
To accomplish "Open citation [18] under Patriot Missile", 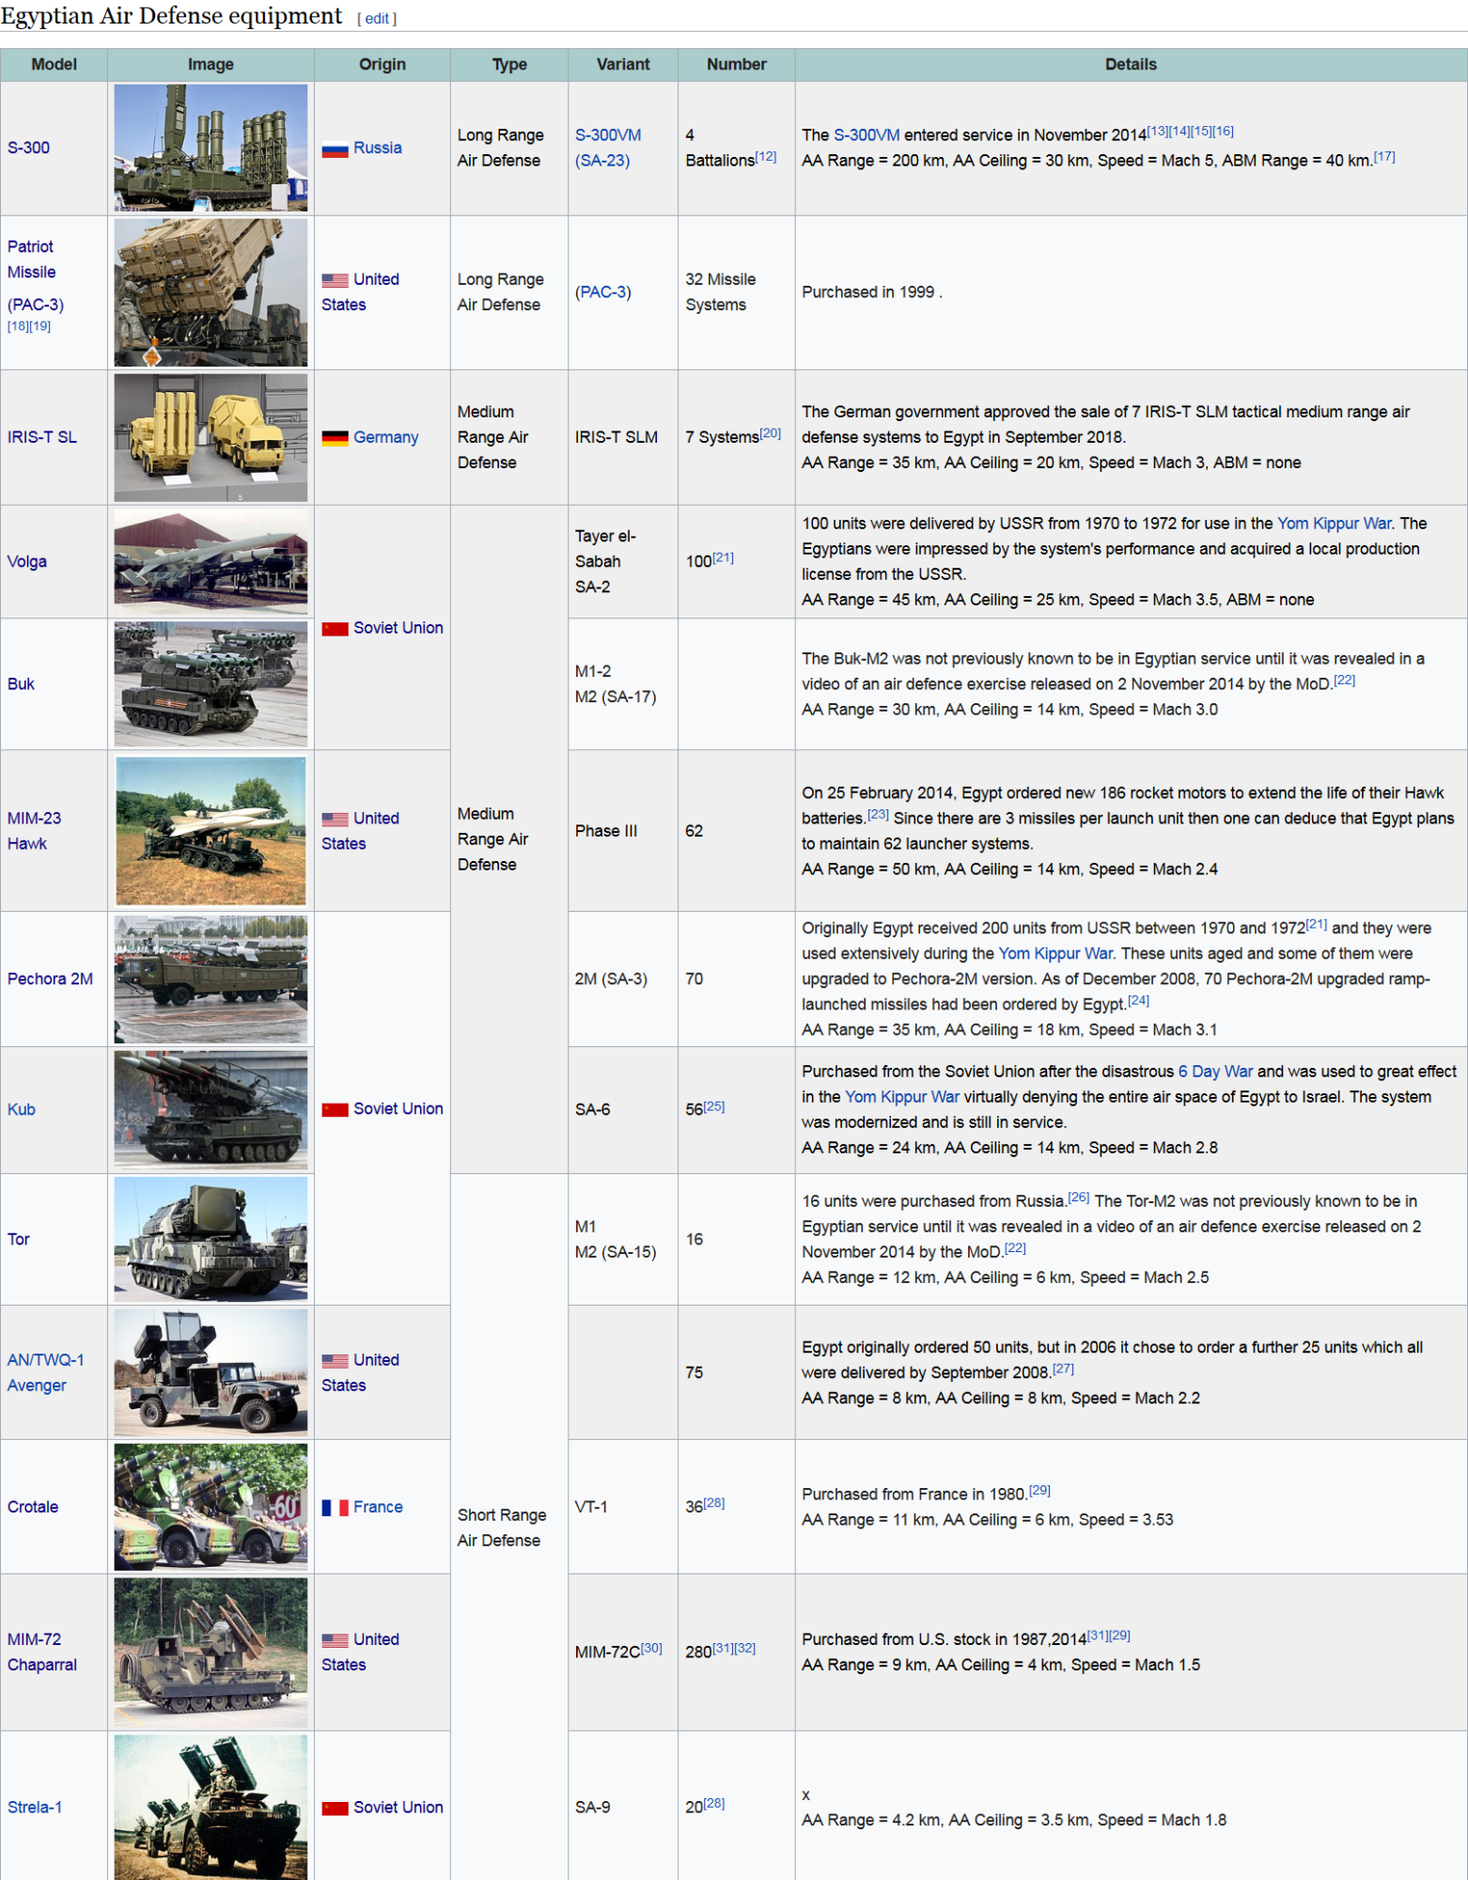I will pos(18,326).
